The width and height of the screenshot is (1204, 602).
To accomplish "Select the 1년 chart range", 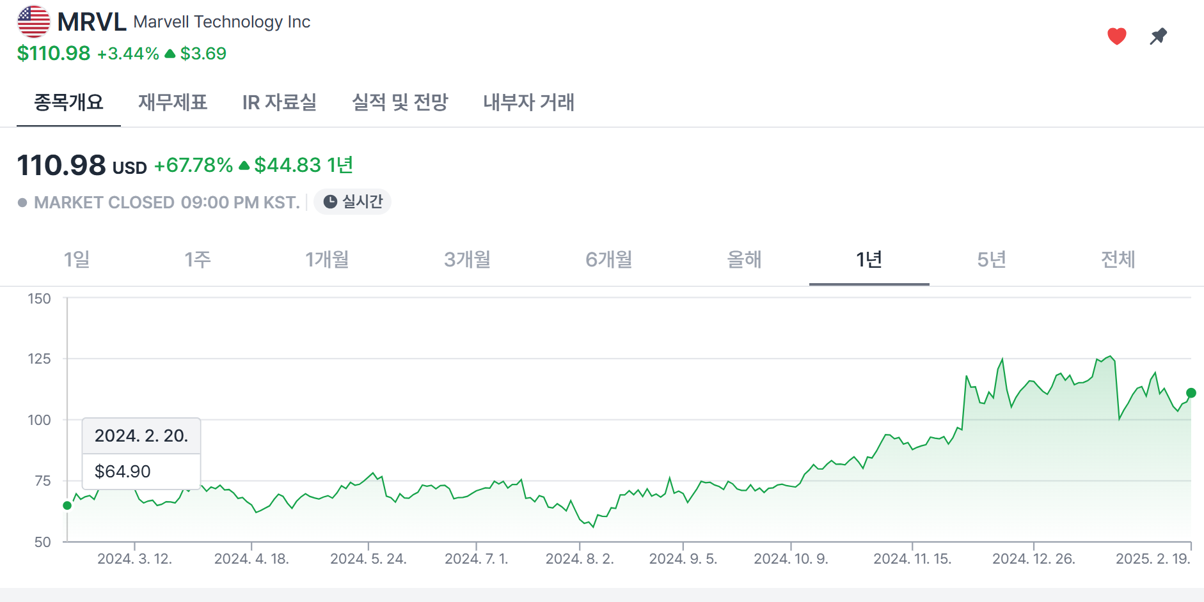I will click(x=869, y=259).
